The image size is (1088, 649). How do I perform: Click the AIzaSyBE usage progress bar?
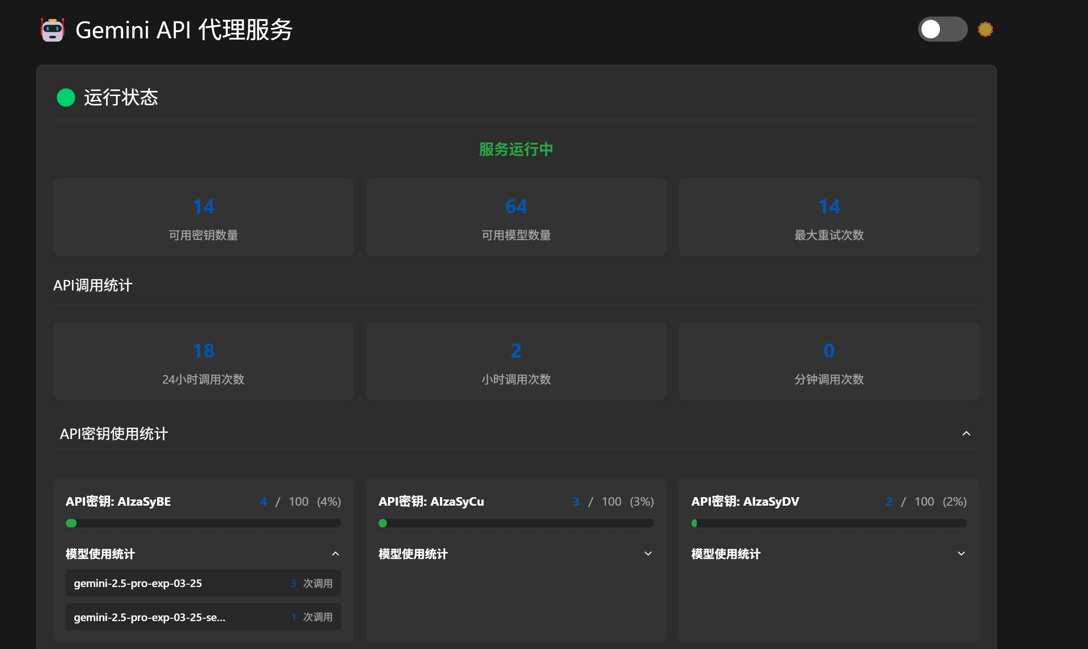point(203,523)
